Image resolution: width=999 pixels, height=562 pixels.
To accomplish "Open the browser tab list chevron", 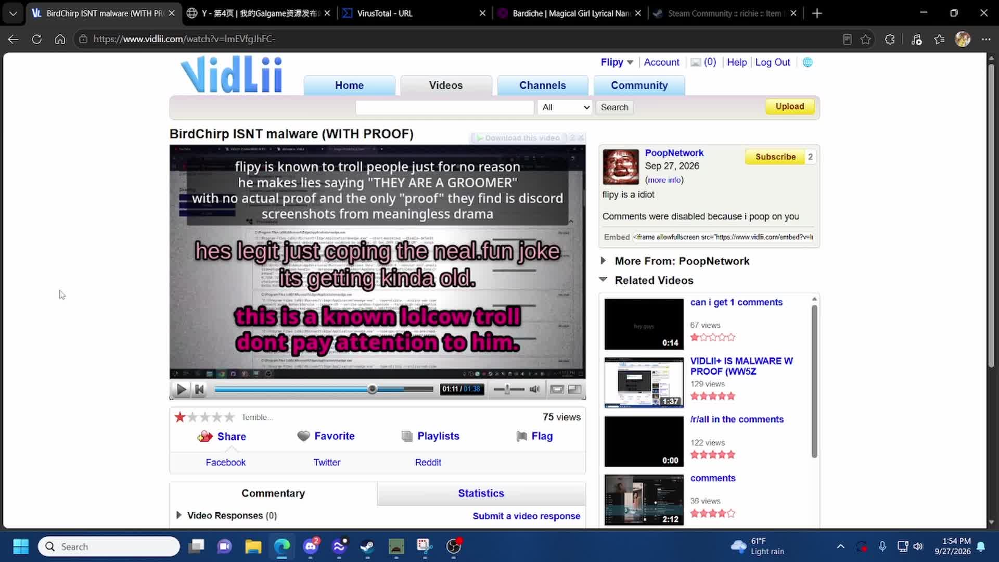I will [x=13, y=13].
